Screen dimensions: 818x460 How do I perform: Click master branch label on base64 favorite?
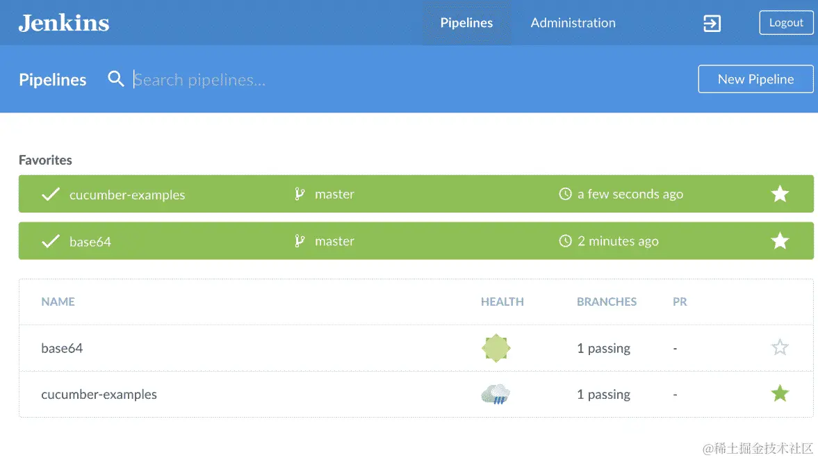tap(334, 241)
